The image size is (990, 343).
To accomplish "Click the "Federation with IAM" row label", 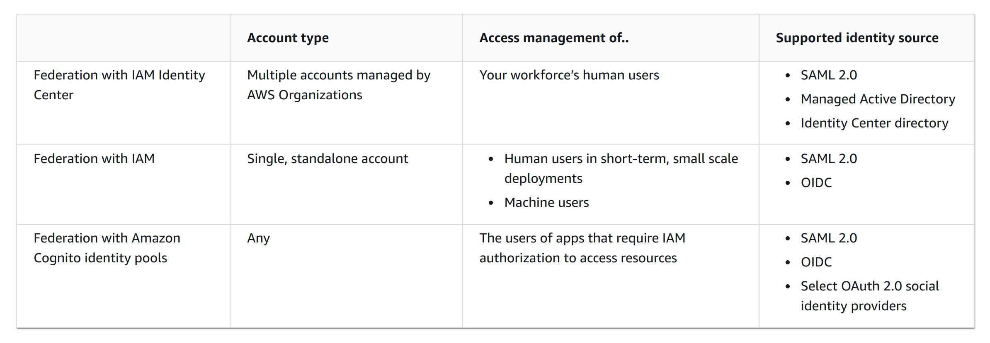I will (94, 159).
